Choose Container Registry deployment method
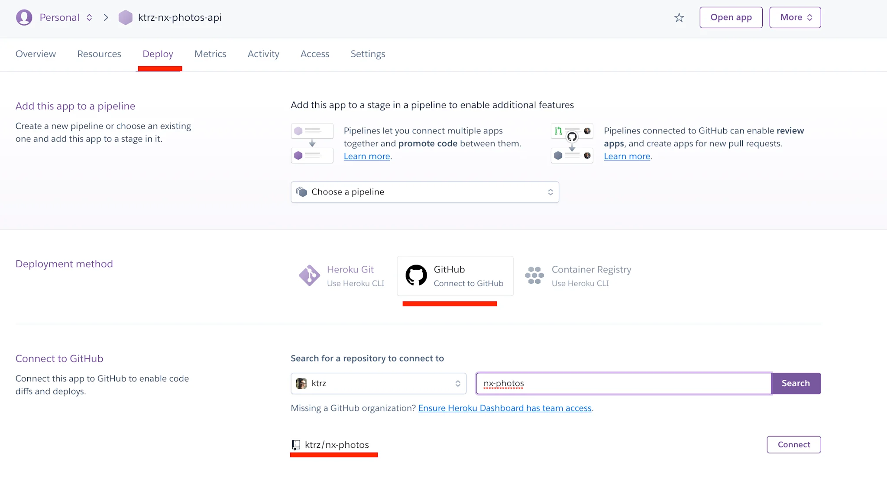887x495 pixels. tap(578, 275)
